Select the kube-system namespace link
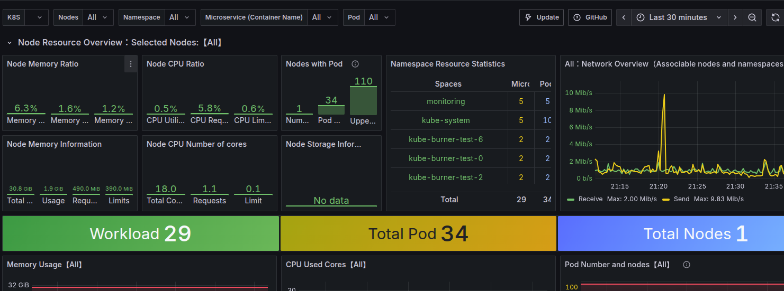The height and width of the screenshot is (291, 784). [446, 120]
